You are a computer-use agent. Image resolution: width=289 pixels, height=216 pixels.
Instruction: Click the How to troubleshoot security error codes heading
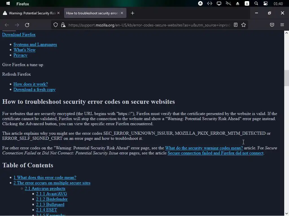point(88,102)
